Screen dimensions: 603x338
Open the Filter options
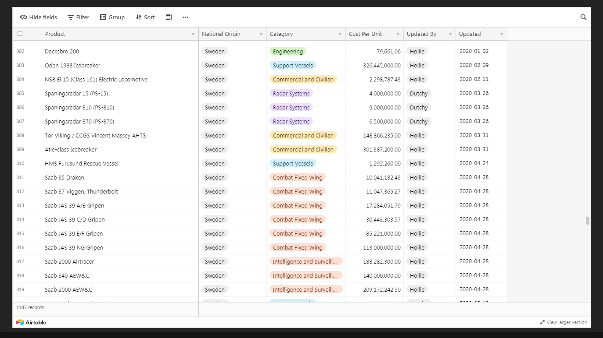pos(78,17)
